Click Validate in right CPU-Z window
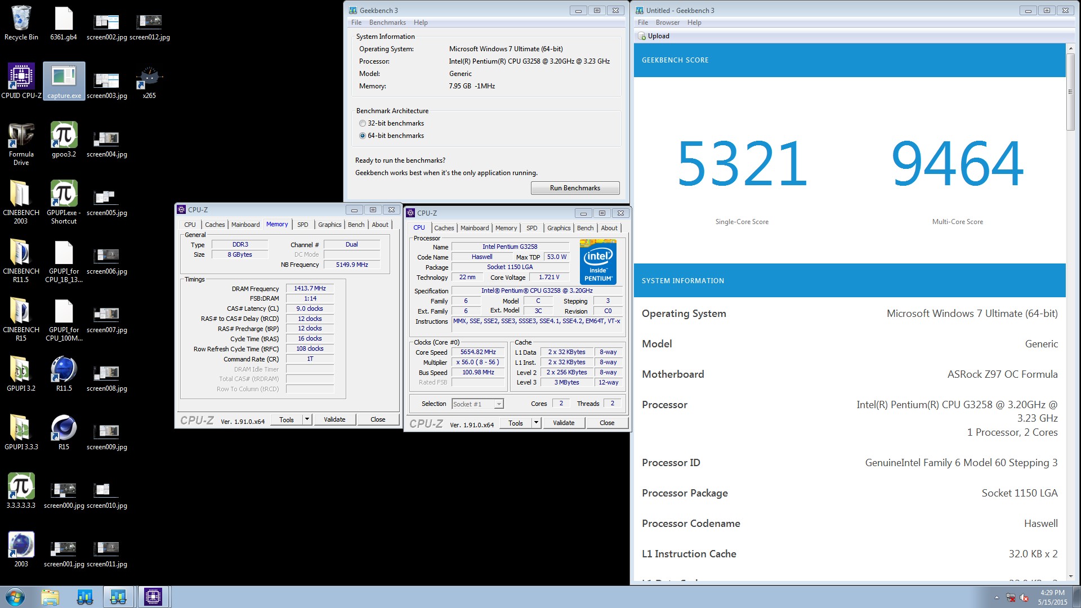 click(564, 423)
